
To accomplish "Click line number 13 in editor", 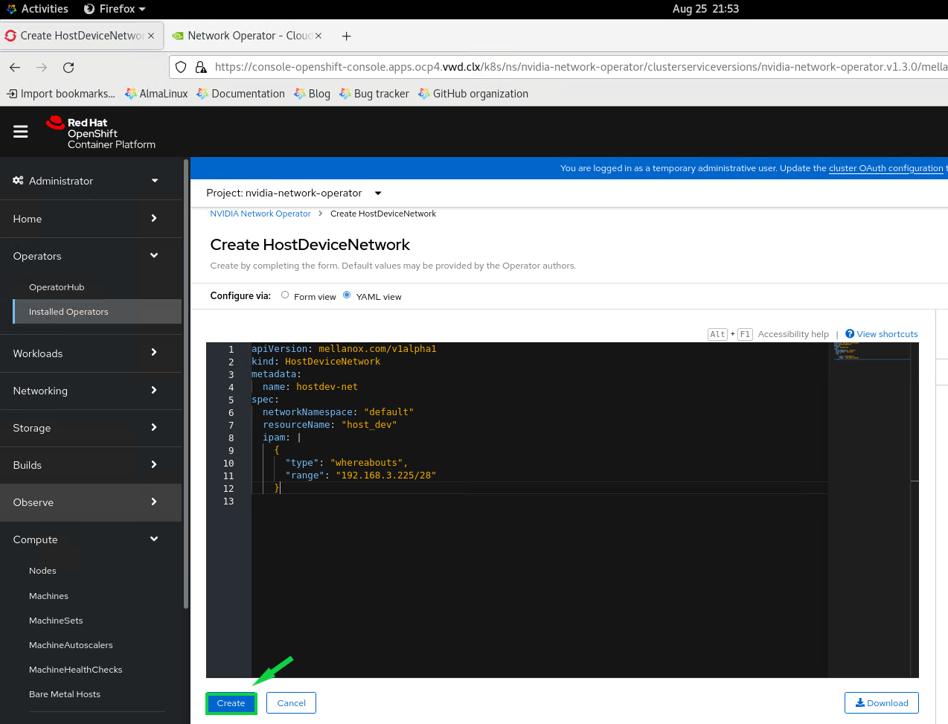I will (228, 502).
